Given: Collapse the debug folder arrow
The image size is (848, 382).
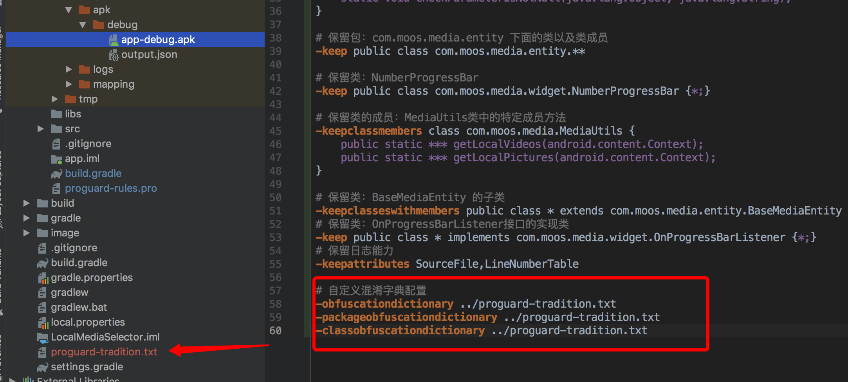Looking at the screenshot, I should tap(83, 25).
